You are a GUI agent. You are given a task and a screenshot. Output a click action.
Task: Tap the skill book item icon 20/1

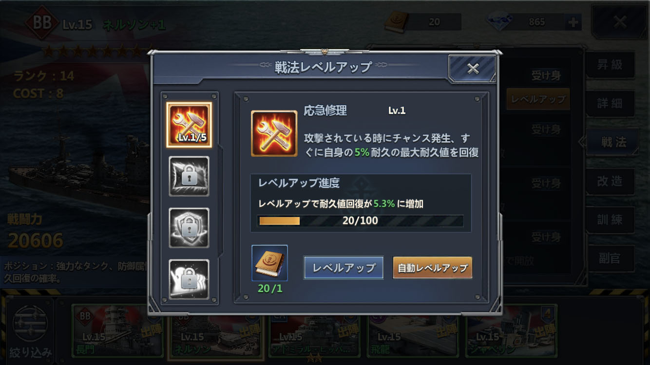(269, 263)
